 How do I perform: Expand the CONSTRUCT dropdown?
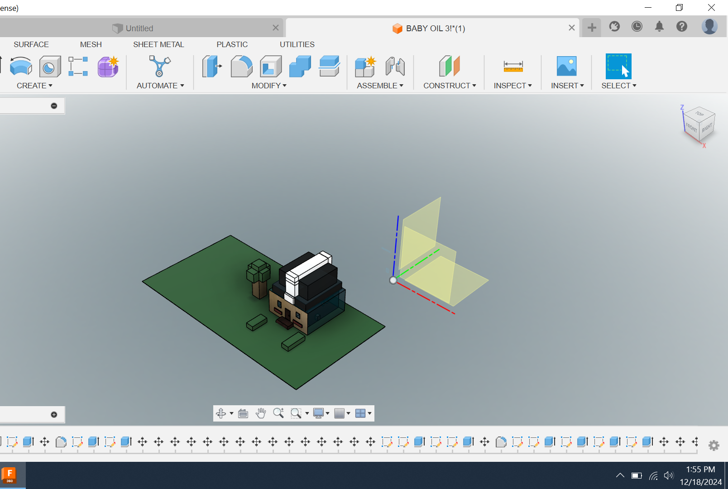(450, 86)
